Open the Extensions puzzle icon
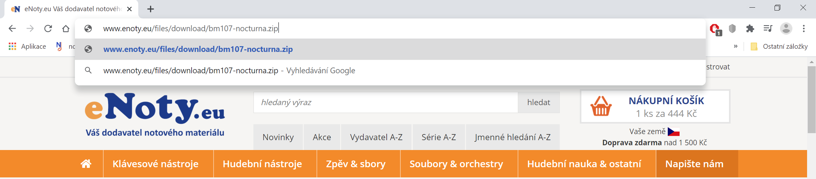Image resolution: width=816 pixels, height=179 pixels. coord(750,29)
